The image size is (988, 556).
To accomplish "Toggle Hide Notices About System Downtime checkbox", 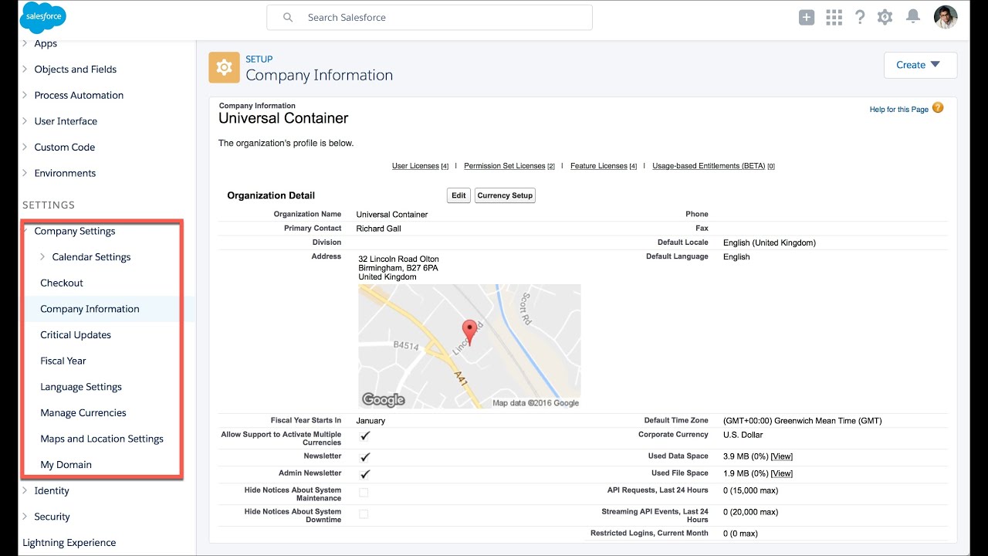I will (x=364, y=514).
